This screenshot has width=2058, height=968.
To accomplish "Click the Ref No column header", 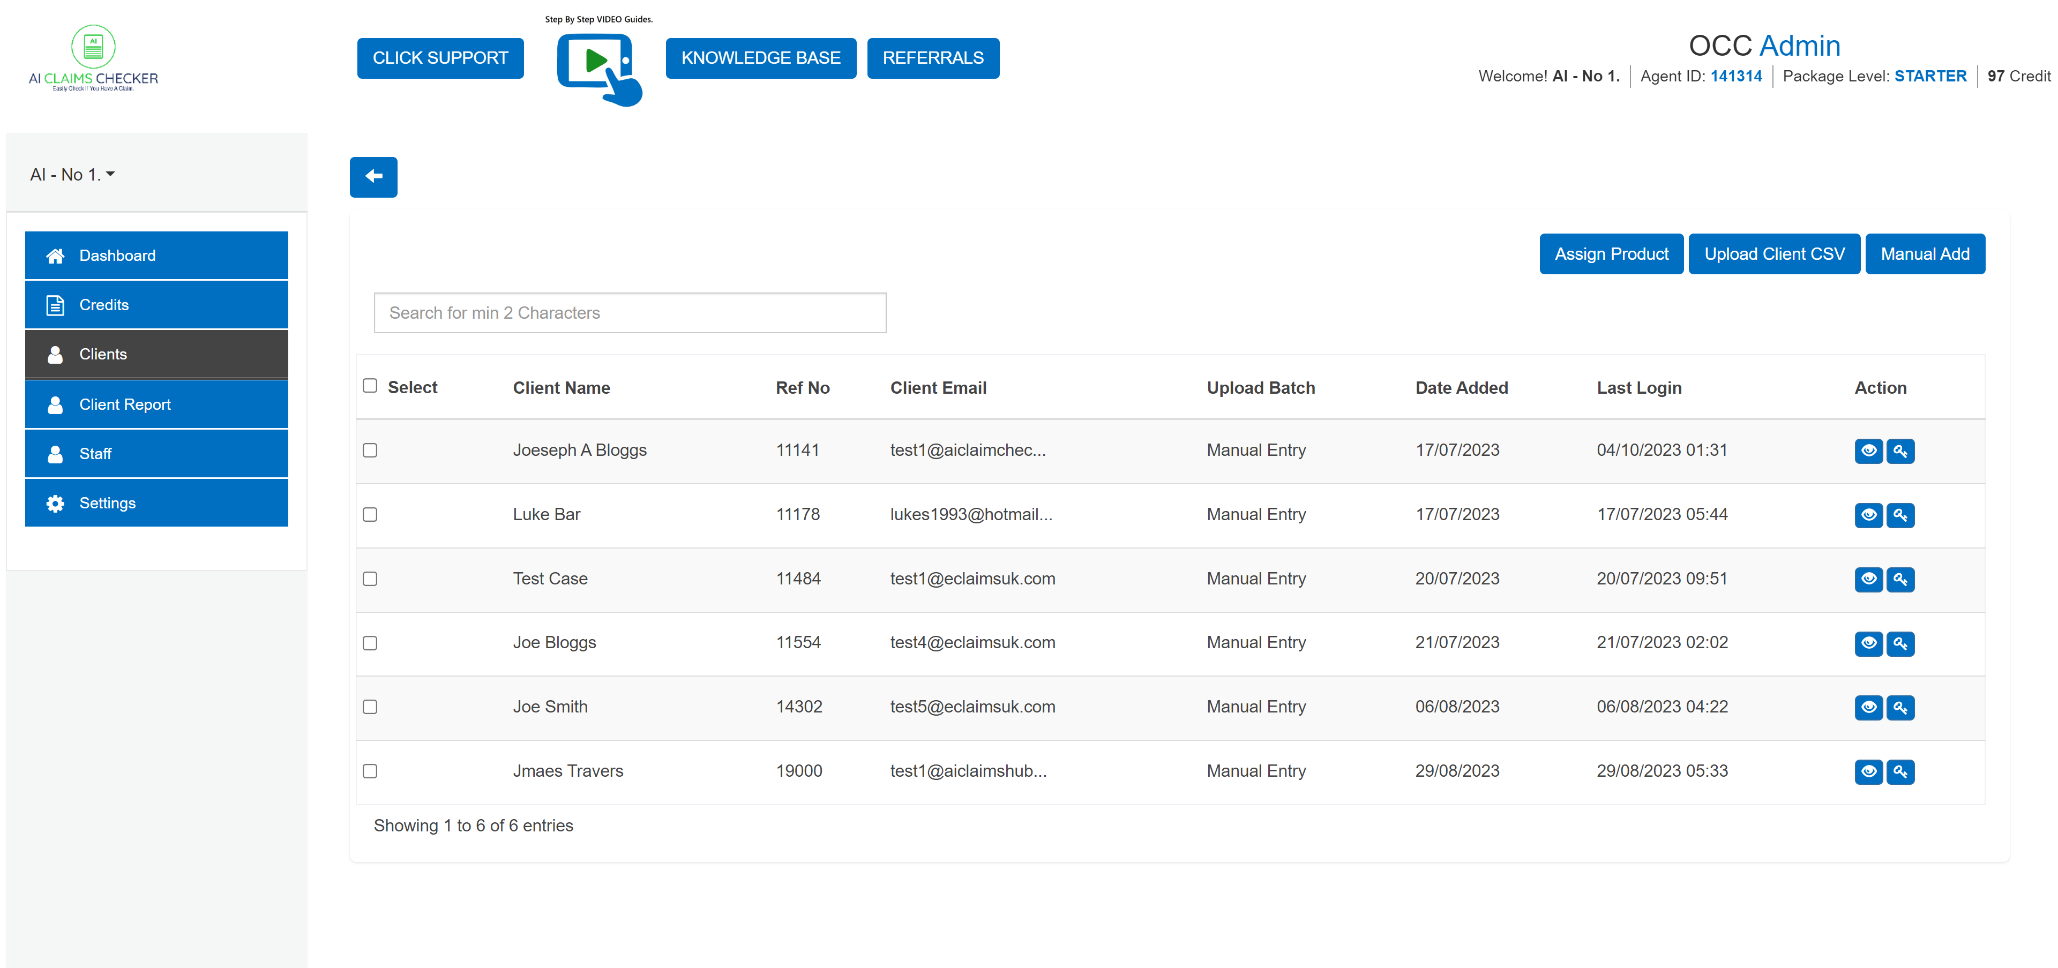I will pos(802,388).
